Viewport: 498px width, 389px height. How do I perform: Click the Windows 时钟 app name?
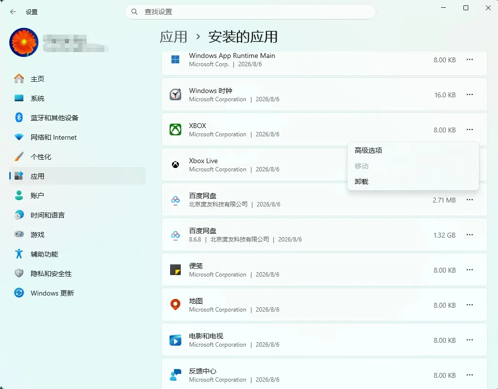click(x=211, y=91)
